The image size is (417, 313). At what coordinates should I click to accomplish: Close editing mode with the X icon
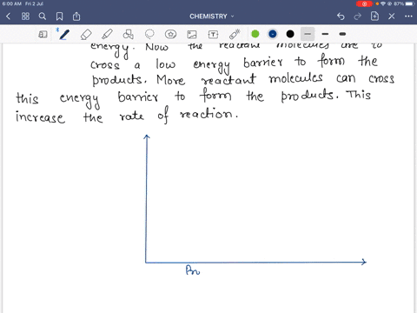pos(392,17)
